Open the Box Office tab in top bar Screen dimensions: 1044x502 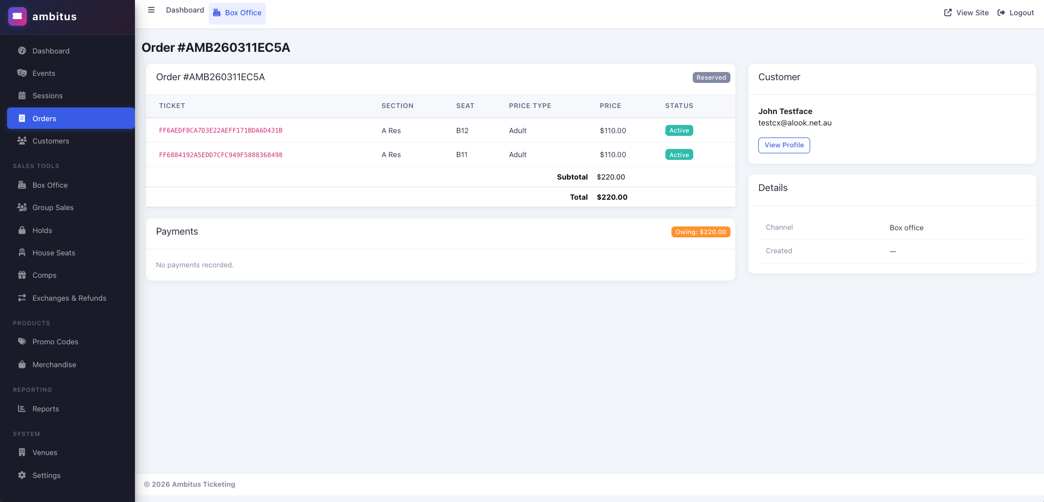pos(237,13)
